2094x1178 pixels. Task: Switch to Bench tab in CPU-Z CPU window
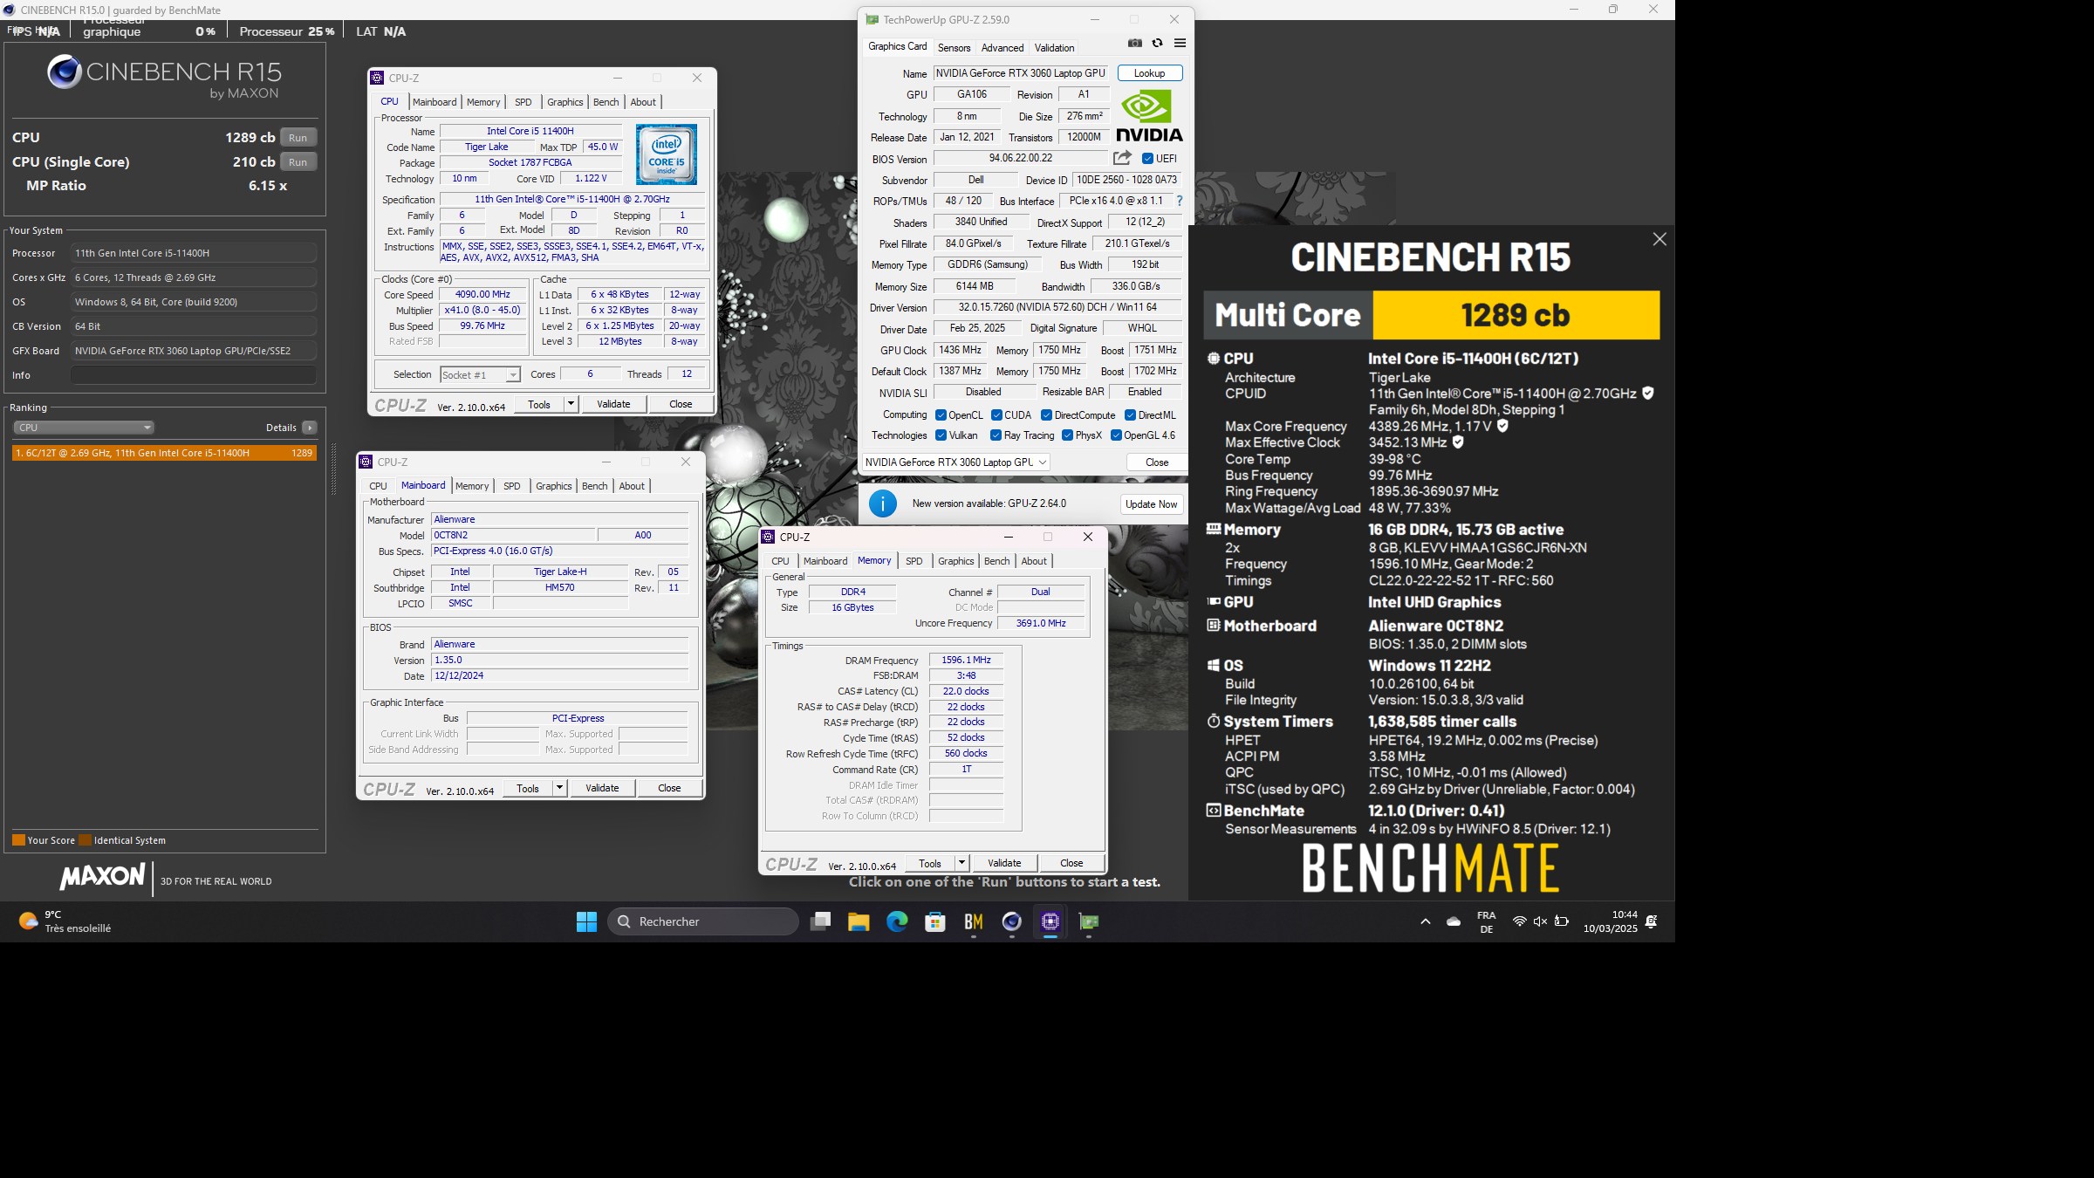[606, 102]
